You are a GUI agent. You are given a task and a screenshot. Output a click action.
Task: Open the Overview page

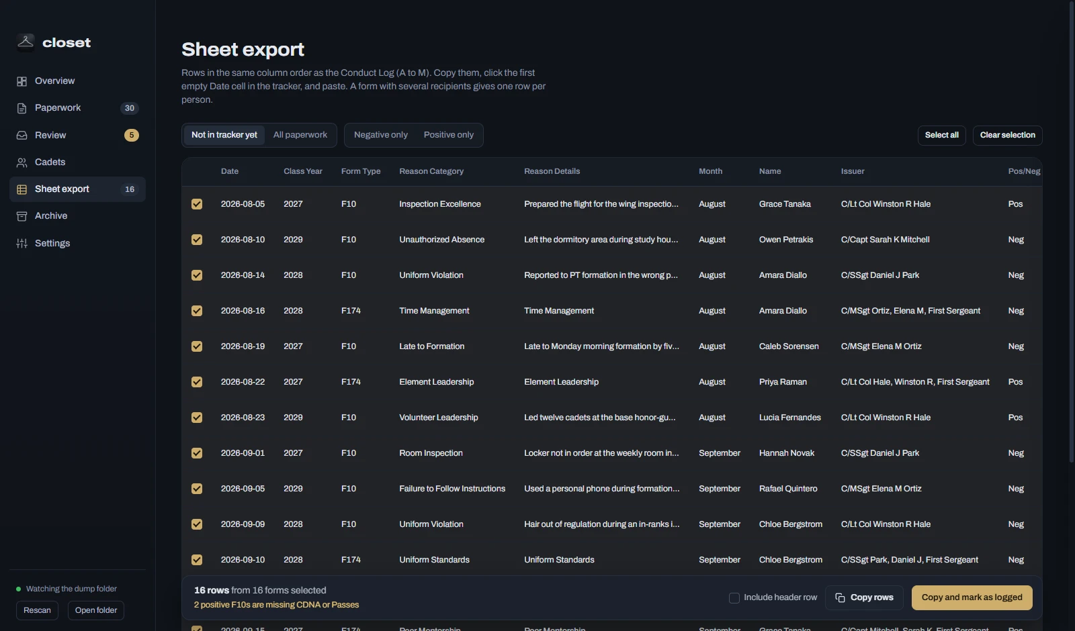point(77,81)
